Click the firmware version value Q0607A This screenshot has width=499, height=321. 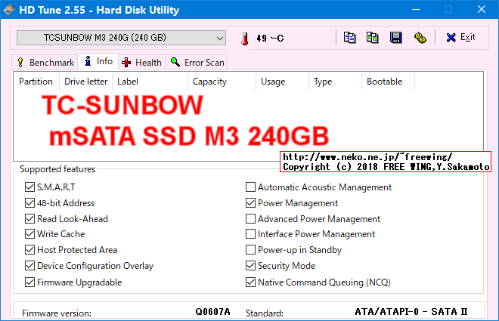[x=212, y=312]
